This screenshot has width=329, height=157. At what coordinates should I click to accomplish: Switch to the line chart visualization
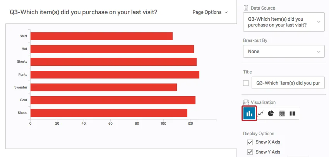tap(260, 114)
